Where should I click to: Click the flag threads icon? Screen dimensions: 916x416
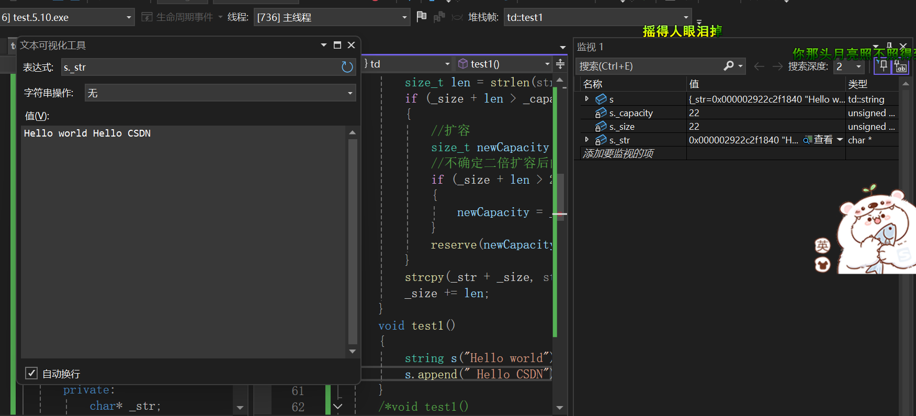coord(421,17)
